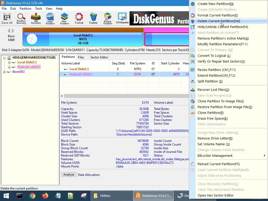Open the Backup Partition tool
The height and width of the screenshot is (201, 268).
tap(108, 19)
